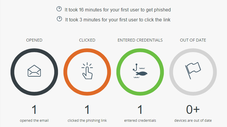Screen dimensions: 227x127
Task: Click the ENTERED CREDENTIALS heading label
Action: [x=140, y=40]
